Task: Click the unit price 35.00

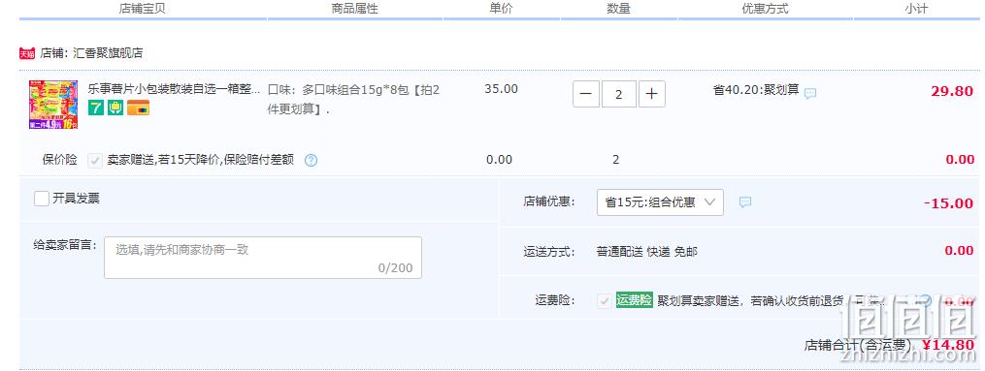Action: [x=502, y=88]
